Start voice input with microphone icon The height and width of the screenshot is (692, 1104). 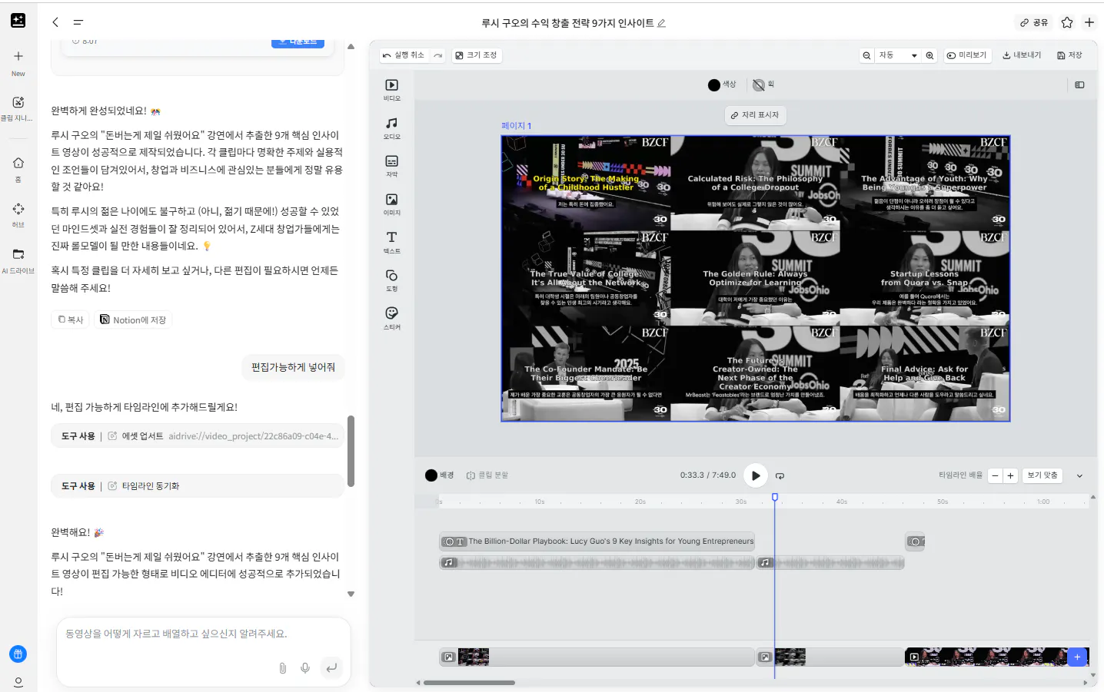(x=305, y=668)
